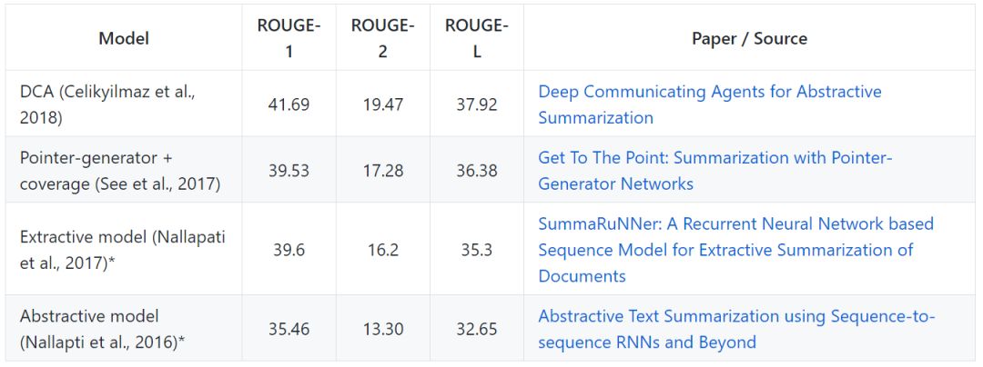Click the 41.69 ROUGE-1 value
This screenshot has height=367, width=983.
pos(289,104)
